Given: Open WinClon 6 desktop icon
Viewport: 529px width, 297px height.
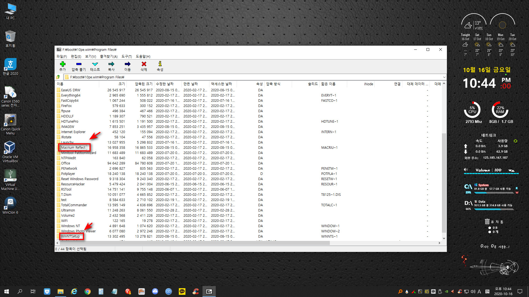Looking at the screenshot, I should click(10, 205).
